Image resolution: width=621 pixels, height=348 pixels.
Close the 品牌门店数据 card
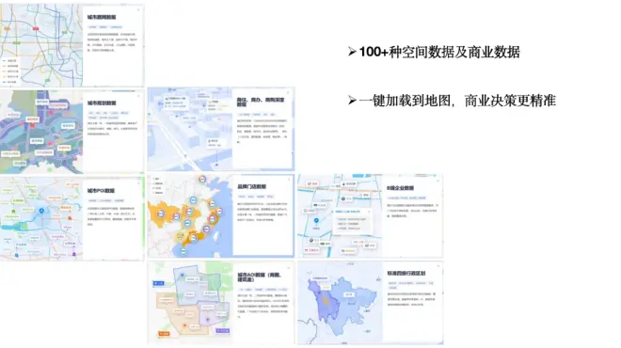click(289, 181)
